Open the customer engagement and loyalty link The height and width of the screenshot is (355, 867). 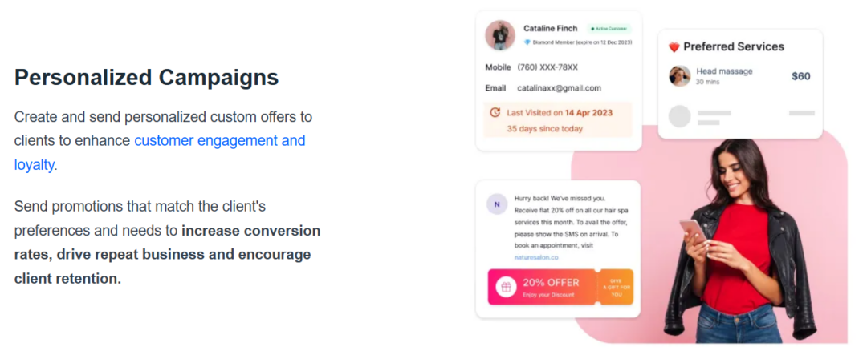point(219,141)
